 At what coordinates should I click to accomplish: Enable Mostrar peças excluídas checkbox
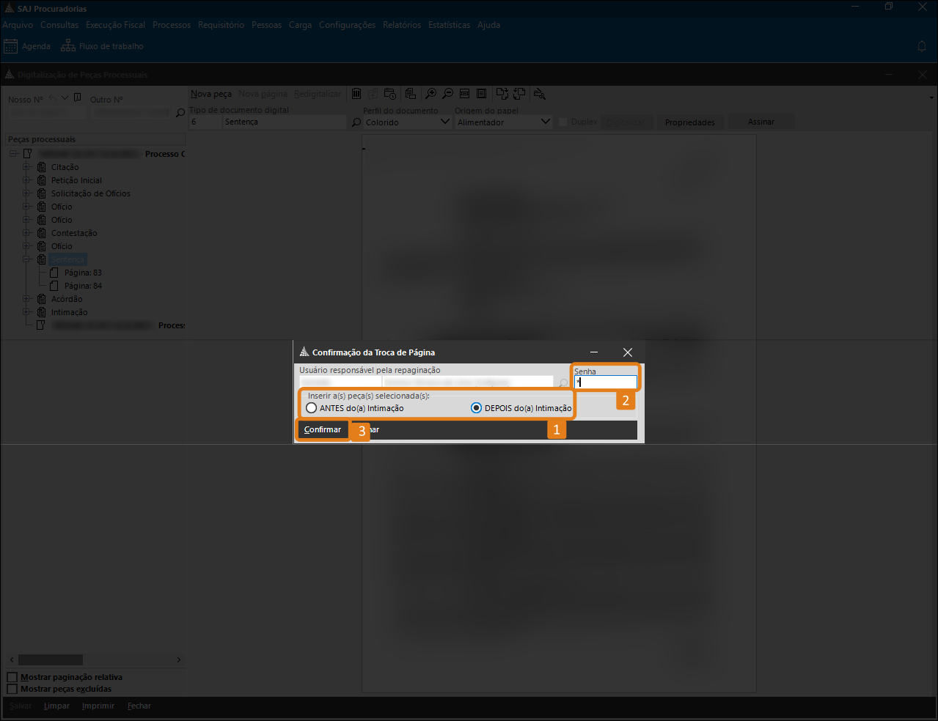pos(12,689)
